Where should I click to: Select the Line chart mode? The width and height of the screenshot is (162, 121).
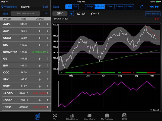69,7
